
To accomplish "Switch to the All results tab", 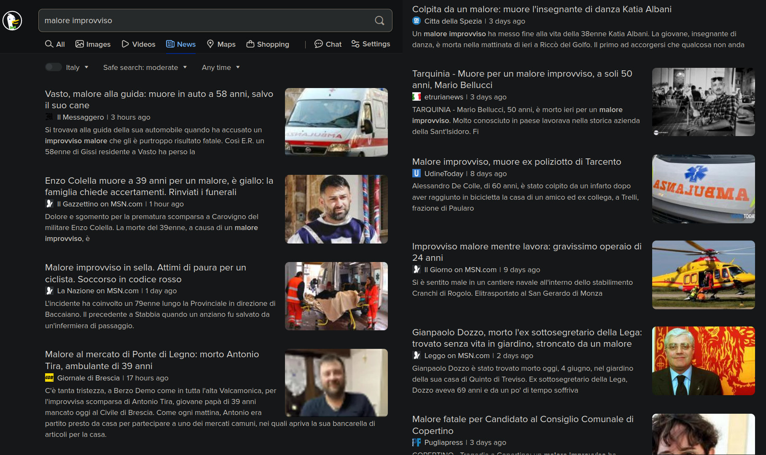I will tap(55, 44).
